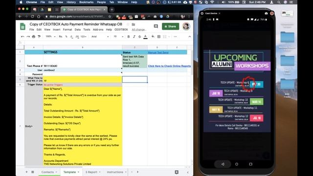Image resolution: width=313 pixels, height=176 pixels.
Task: Open the 123 number format dropdown
Action: click(84, 37)
